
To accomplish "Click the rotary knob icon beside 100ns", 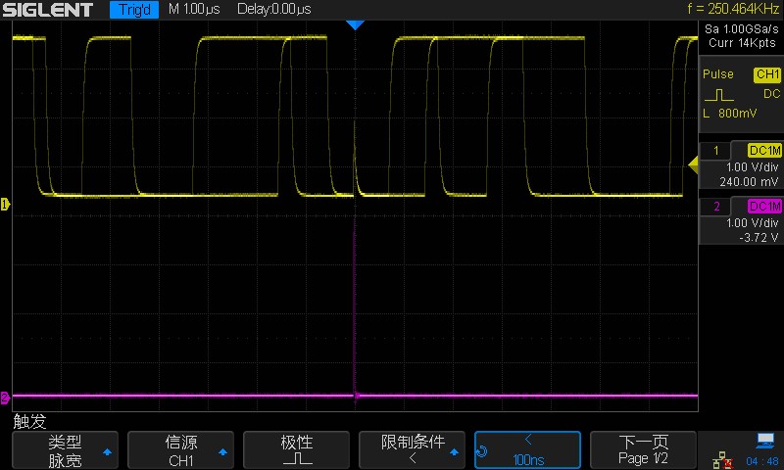I will (x=482, y=451).
